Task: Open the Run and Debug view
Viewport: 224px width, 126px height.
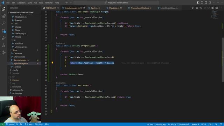Action: (x=3, y=38)
